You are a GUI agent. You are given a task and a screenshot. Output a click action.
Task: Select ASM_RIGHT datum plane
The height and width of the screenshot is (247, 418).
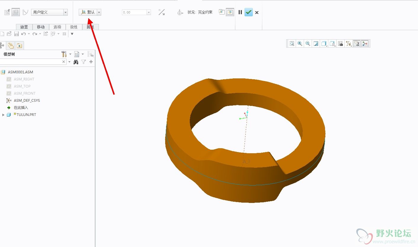click(24, 79)
